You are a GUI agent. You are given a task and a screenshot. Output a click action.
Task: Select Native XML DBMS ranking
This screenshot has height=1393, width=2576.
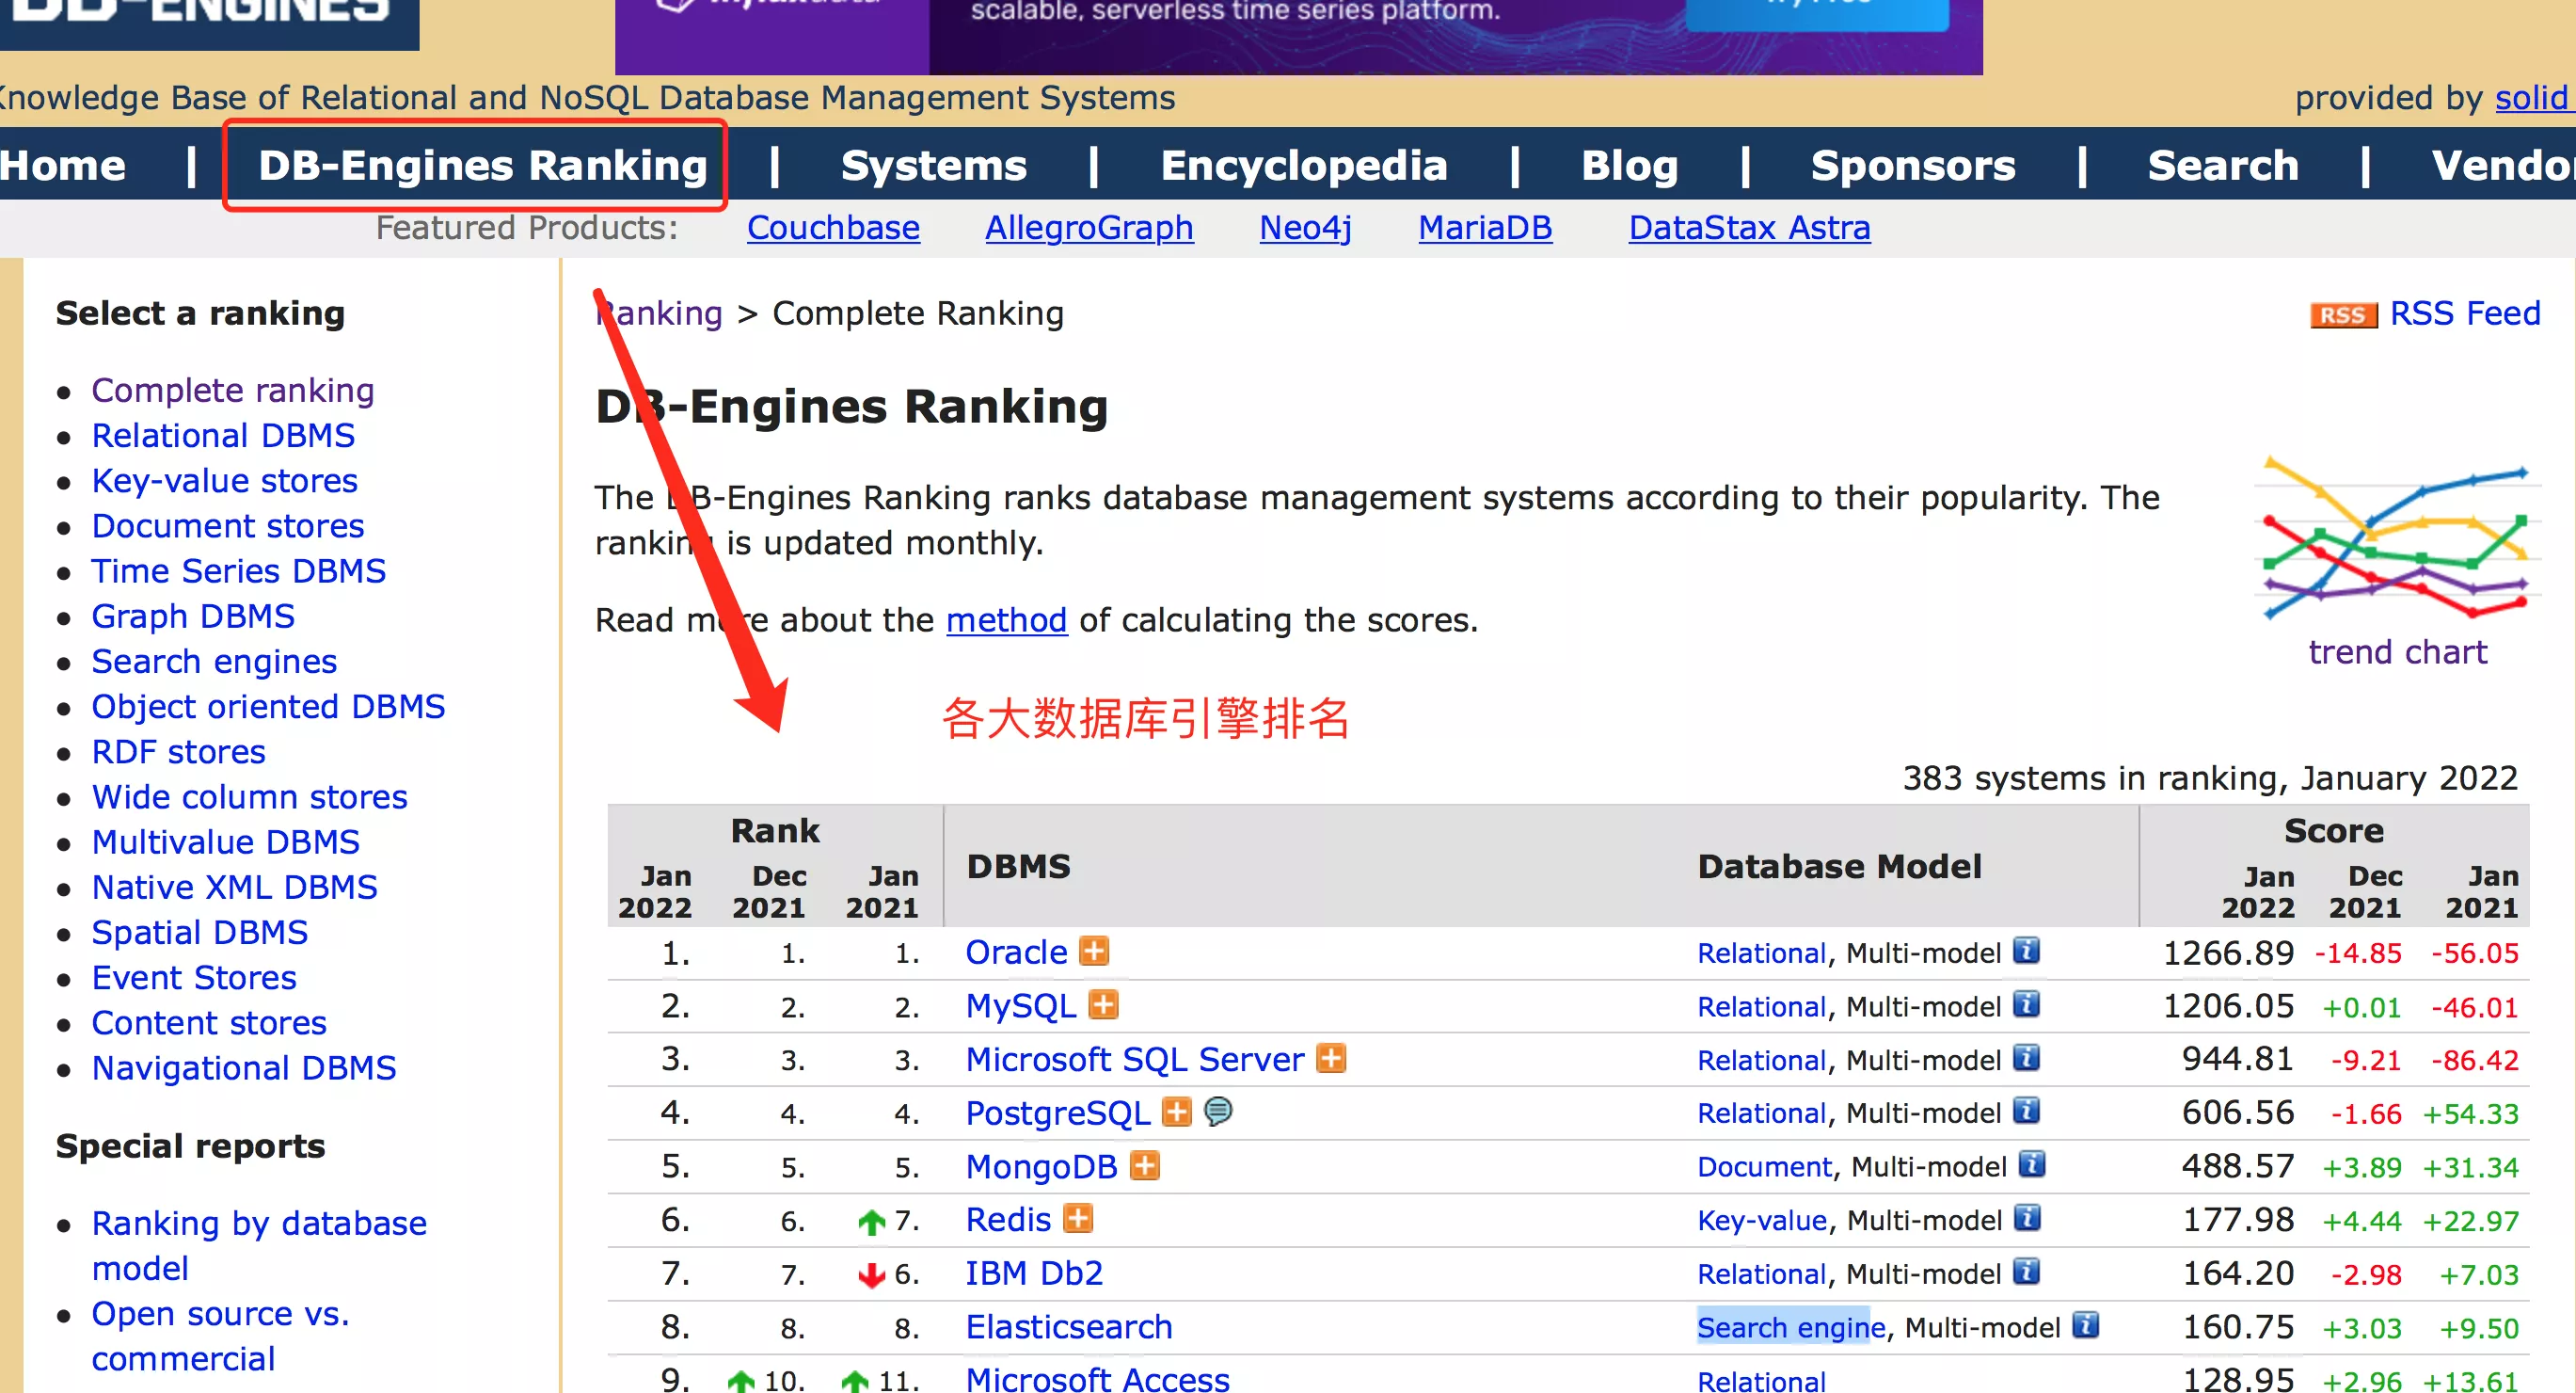[x=235, y=887]
